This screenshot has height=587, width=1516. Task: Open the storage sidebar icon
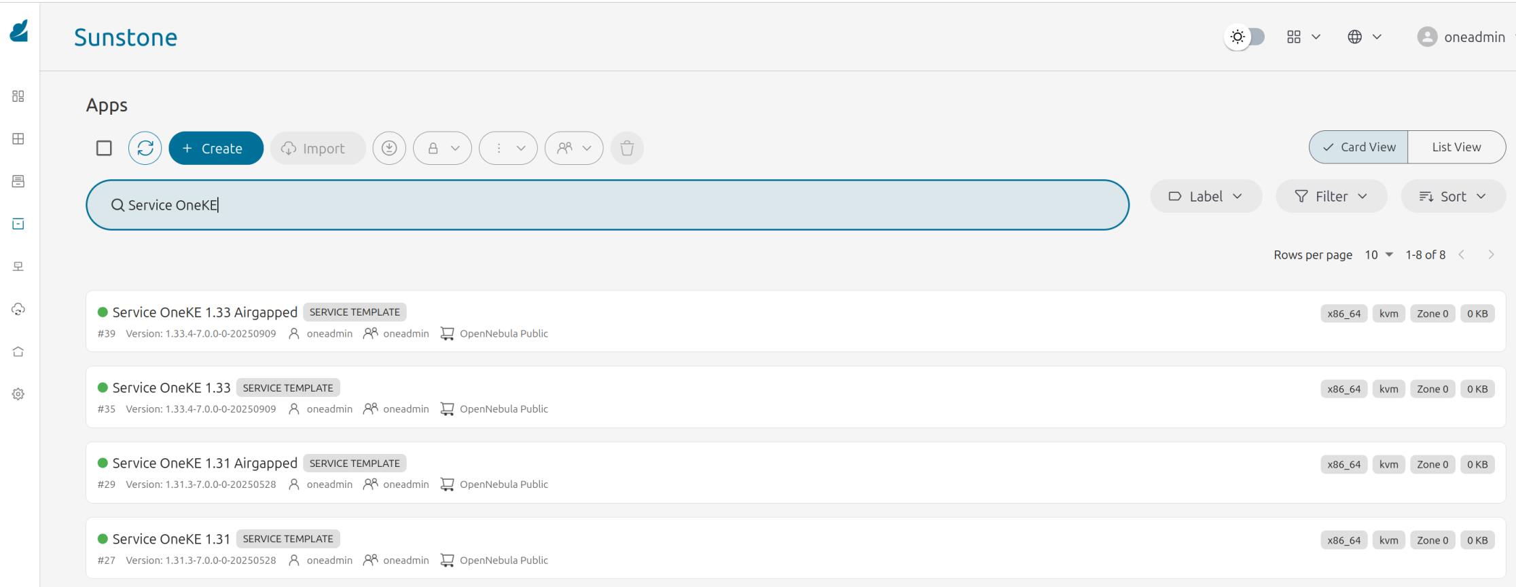coord(18,224)
